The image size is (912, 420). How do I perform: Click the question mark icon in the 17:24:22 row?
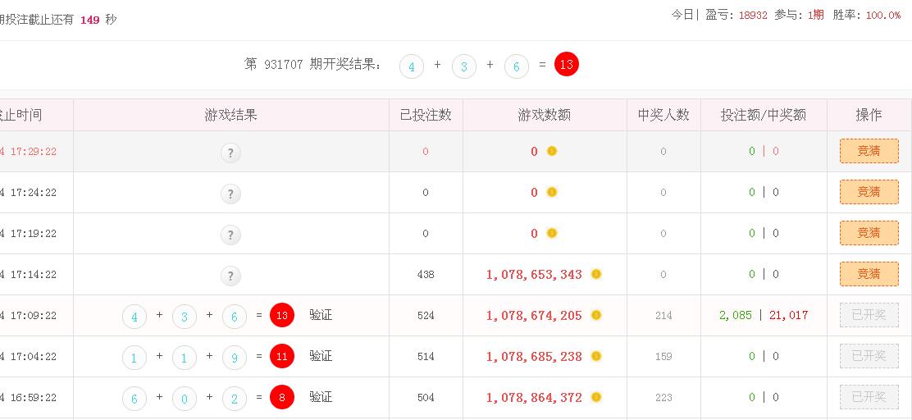tap(230, 194)
